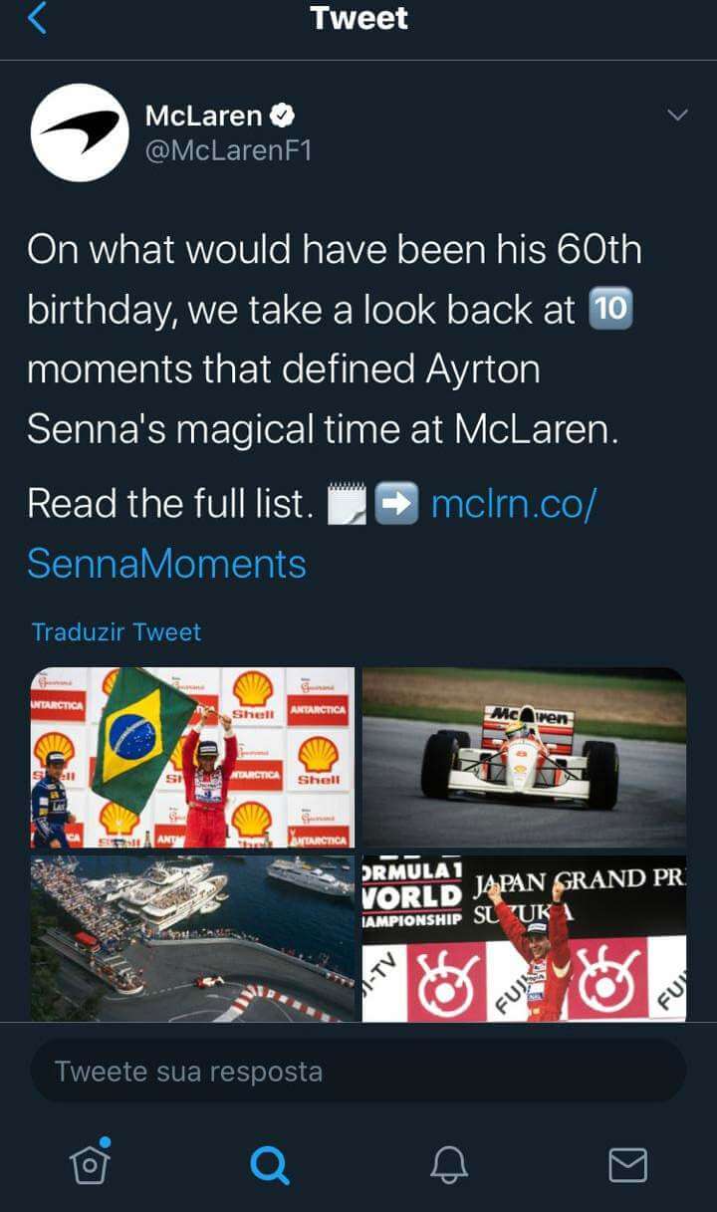Open the Search tab magnifier icon
The height and width of the screenshot is (1212, 717).
[269, 1162]
